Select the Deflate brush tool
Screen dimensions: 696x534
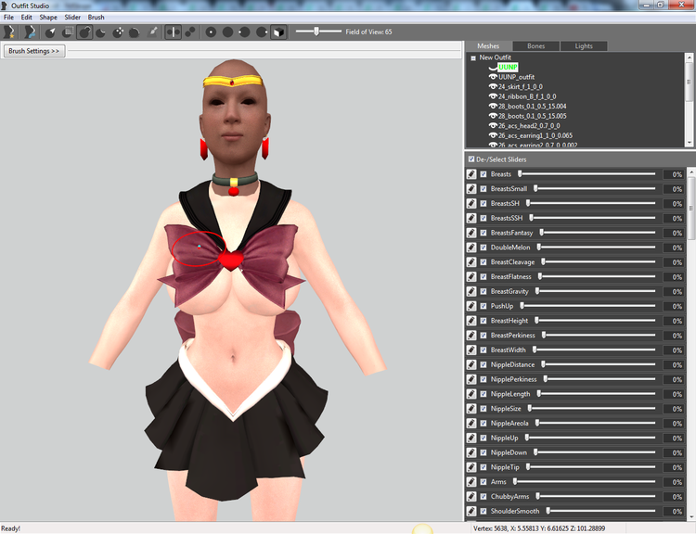tap(101, 32)
